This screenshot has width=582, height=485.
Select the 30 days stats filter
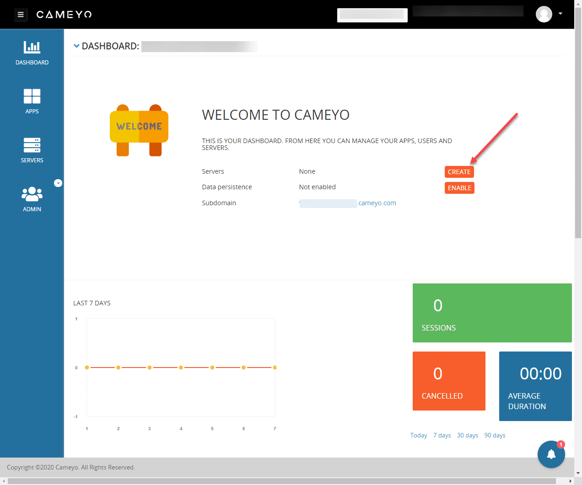pos(467,435)
